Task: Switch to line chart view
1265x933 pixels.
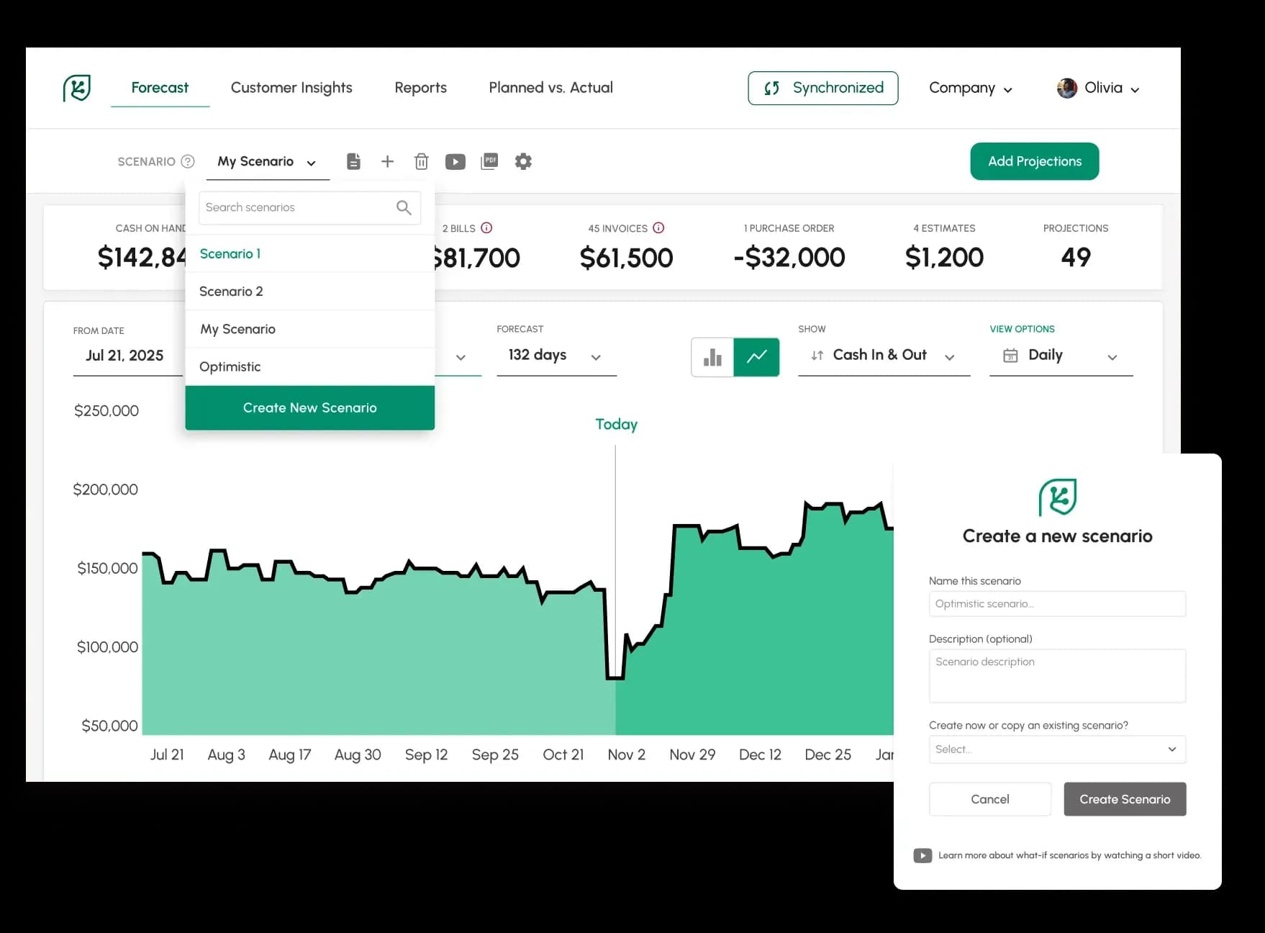Action: (x=756, y=357)
